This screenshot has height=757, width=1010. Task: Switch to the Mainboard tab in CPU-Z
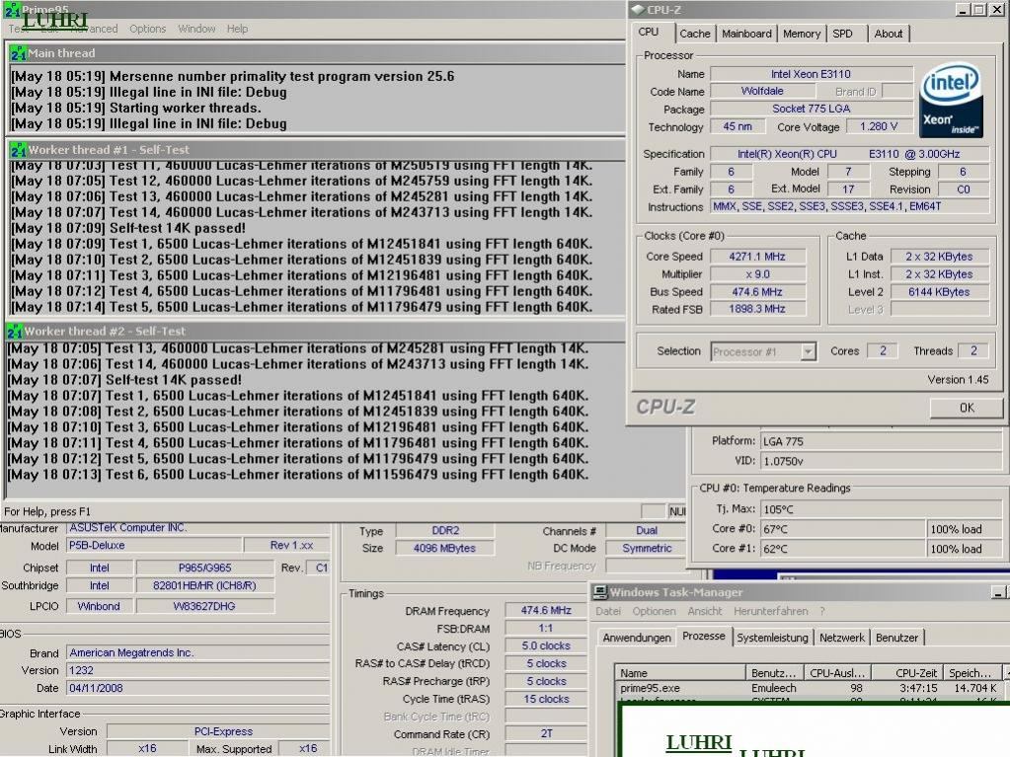pyautogui.click(x=746, y=34)
